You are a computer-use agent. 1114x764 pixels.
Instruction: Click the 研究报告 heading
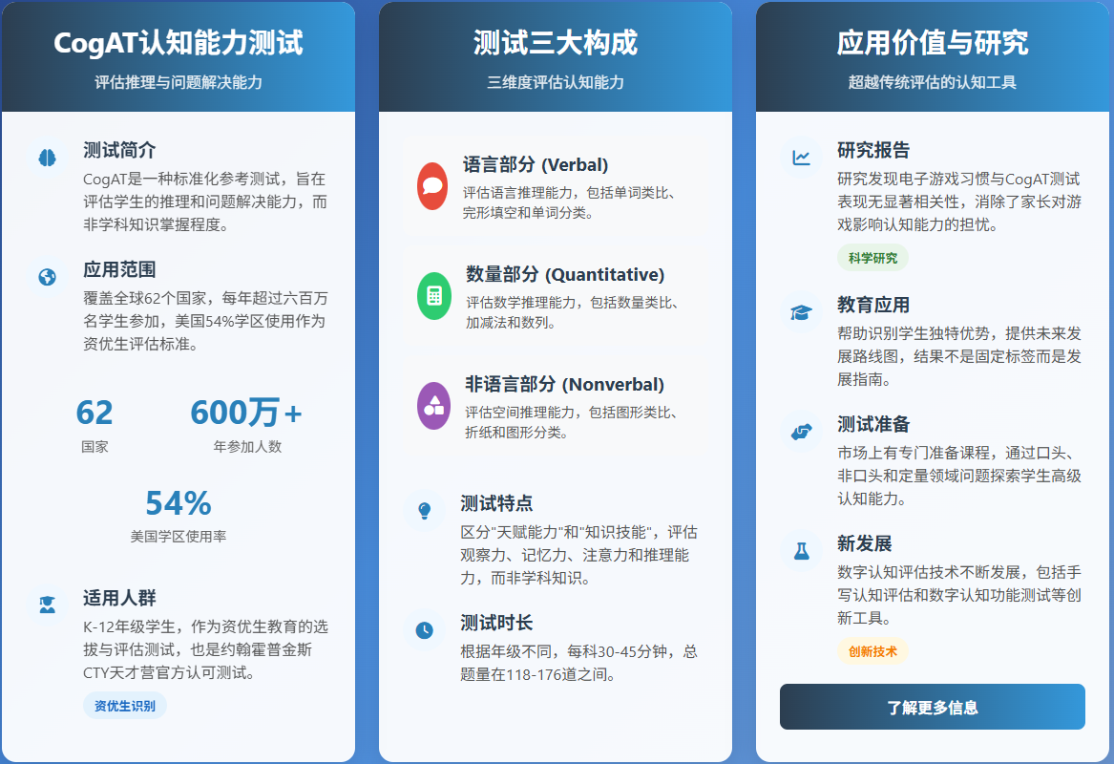tap(873, 150)
